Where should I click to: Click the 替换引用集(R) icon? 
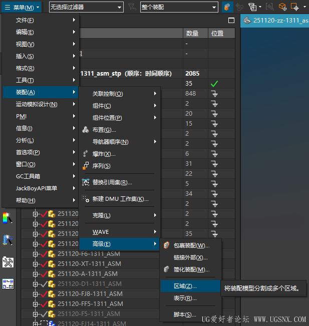[86, 182]
